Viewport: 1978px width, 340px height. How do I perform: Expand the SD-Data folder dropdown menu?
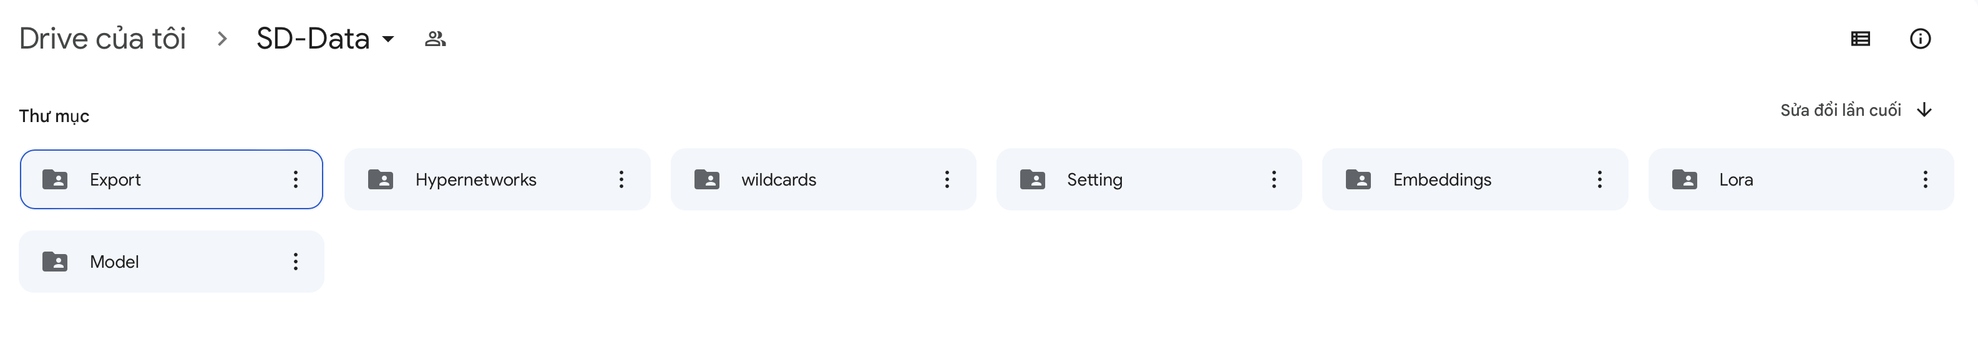389,39
